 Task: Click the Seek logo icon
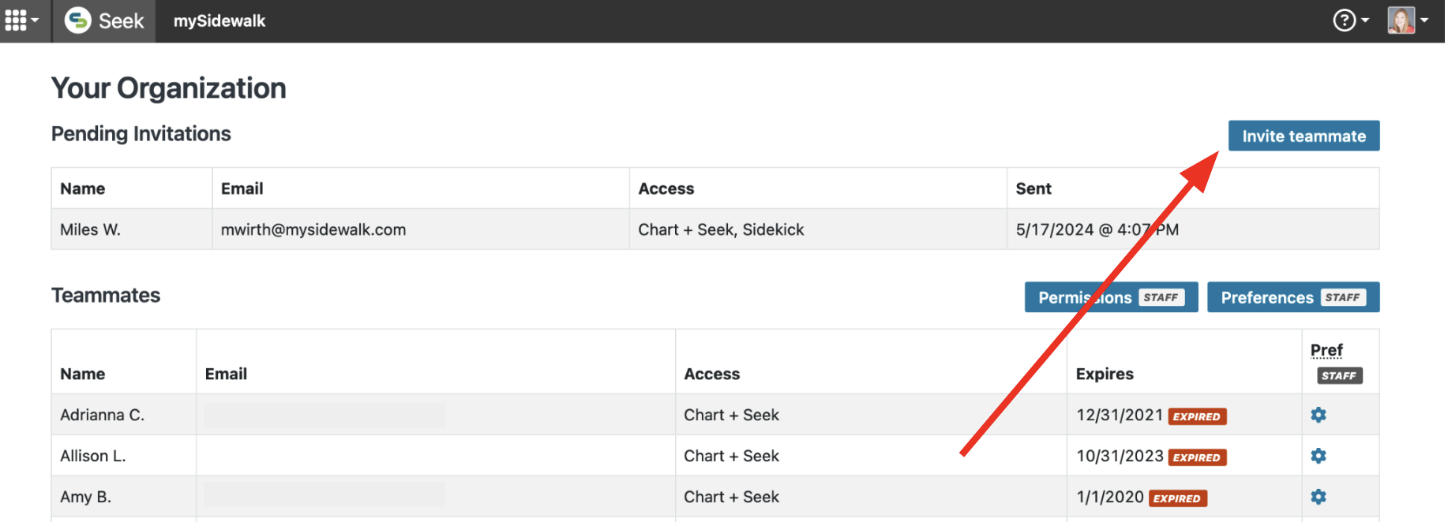77,21
